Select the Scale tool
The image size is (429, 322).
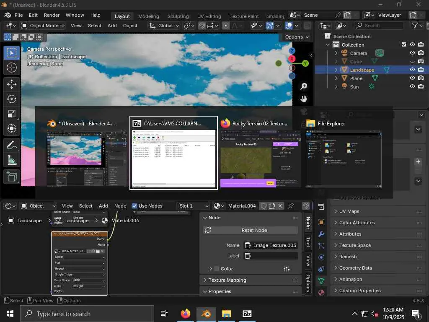11,114
